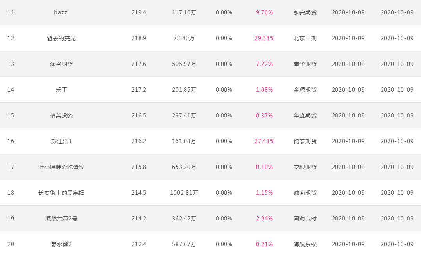Click the 219.4 score in hazzi row
The height and width of the screenshot is (256, 421).
click(x=139, y=12)
